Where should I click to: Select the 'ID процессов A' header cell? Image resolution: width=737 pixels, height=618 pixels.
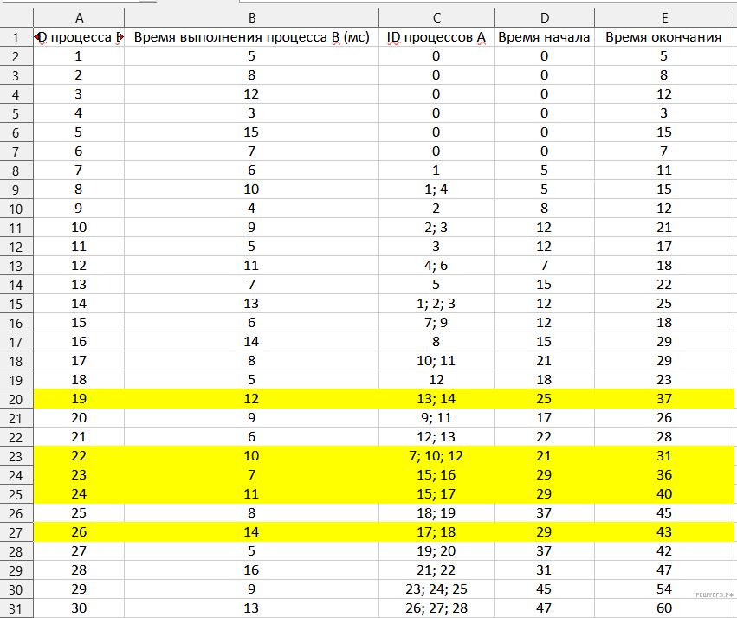click(436, 37)
